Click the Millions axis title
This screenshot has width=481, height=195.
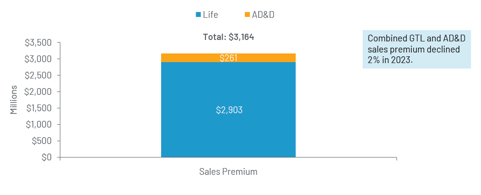(14, 100)
